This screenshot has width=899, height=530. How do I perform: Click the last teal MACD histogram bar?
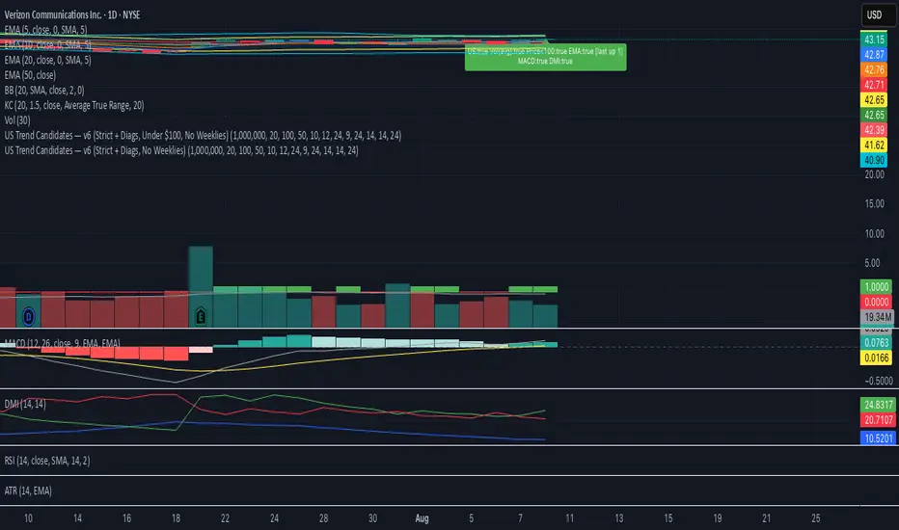545,344
